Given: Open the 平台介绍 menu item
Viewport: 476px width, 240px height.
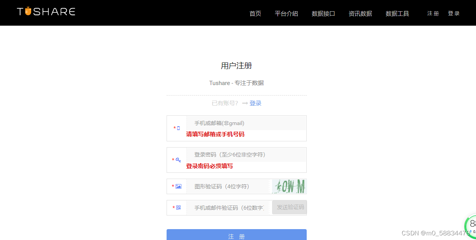Looking at the screenshot, I should [x=286, y=13].
